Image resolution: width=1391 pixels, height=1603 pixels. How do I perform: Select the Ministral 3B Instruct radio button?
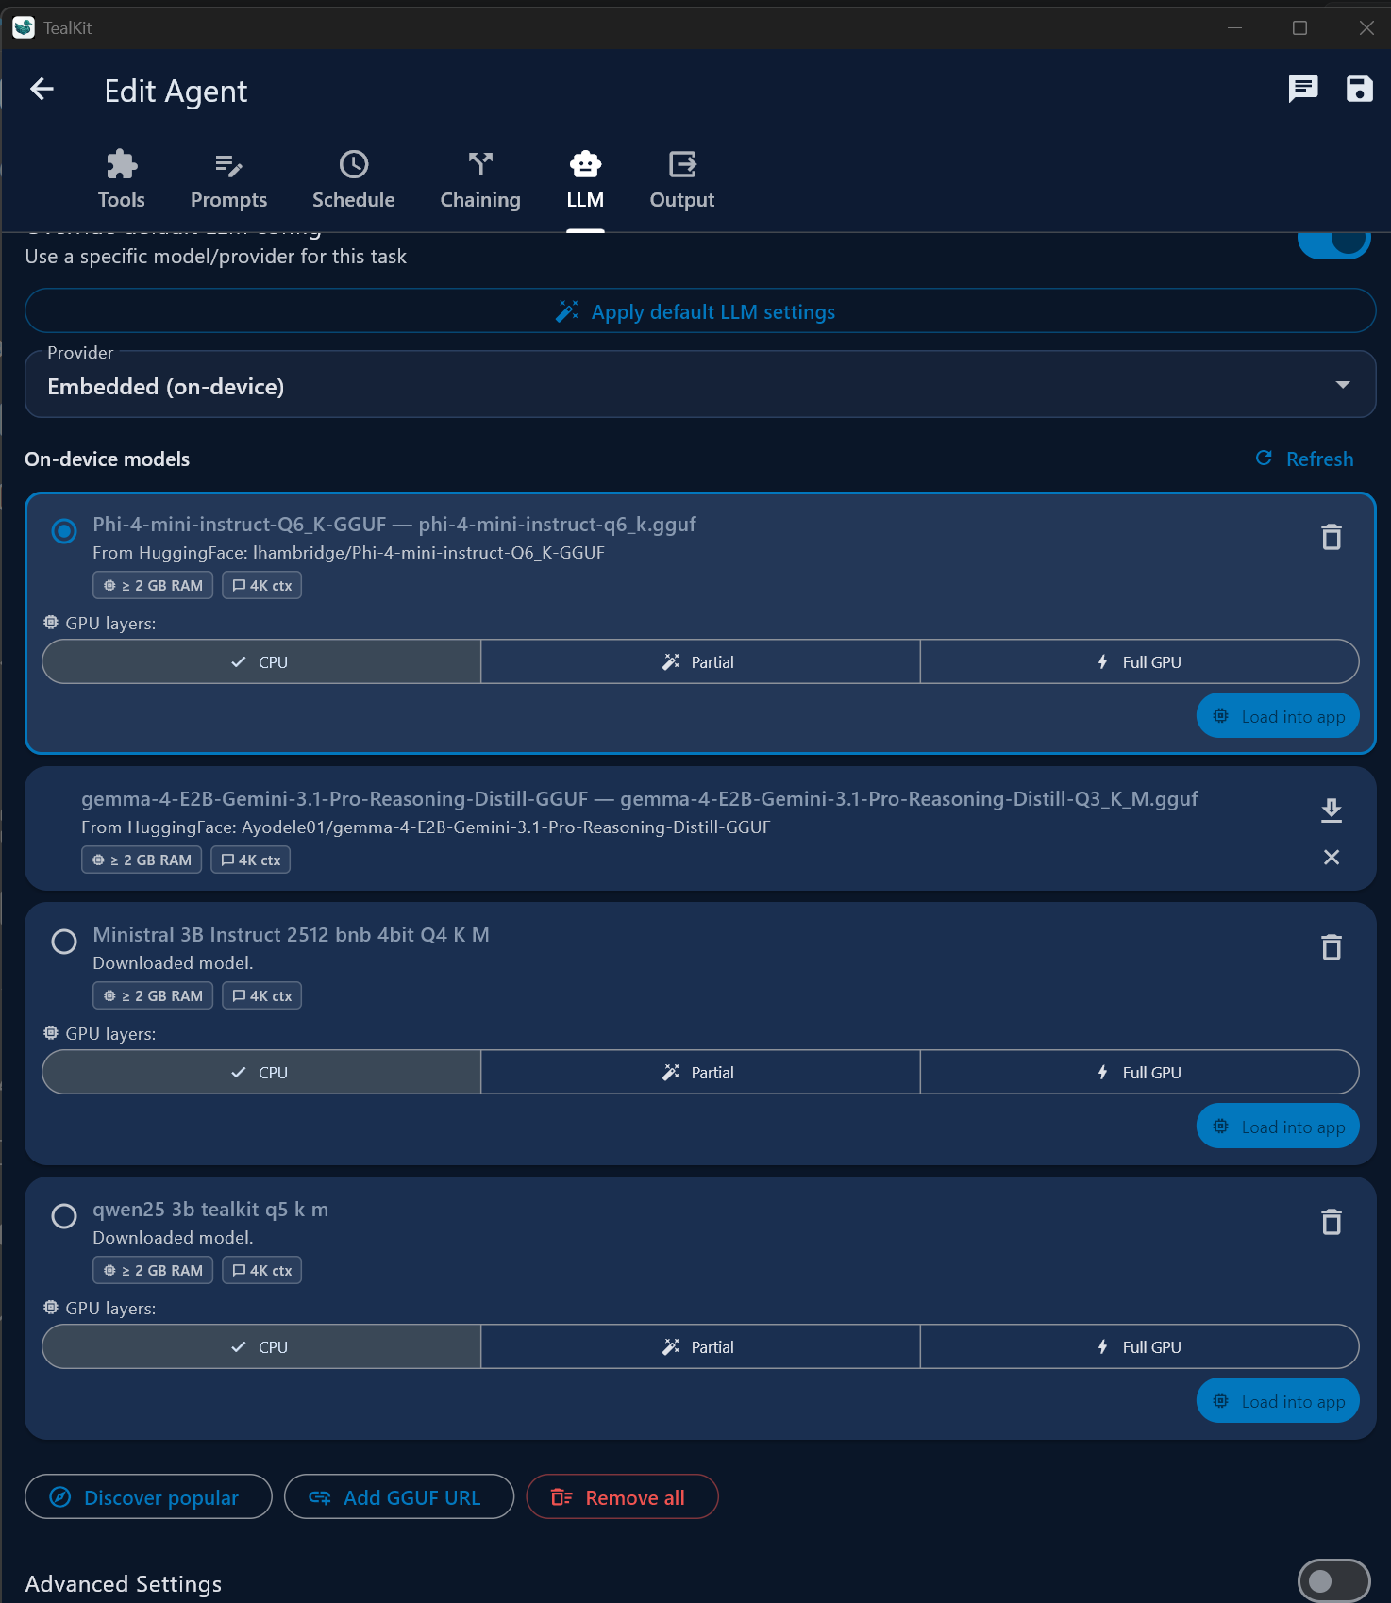pyautogui.click(x=64, y=942)
